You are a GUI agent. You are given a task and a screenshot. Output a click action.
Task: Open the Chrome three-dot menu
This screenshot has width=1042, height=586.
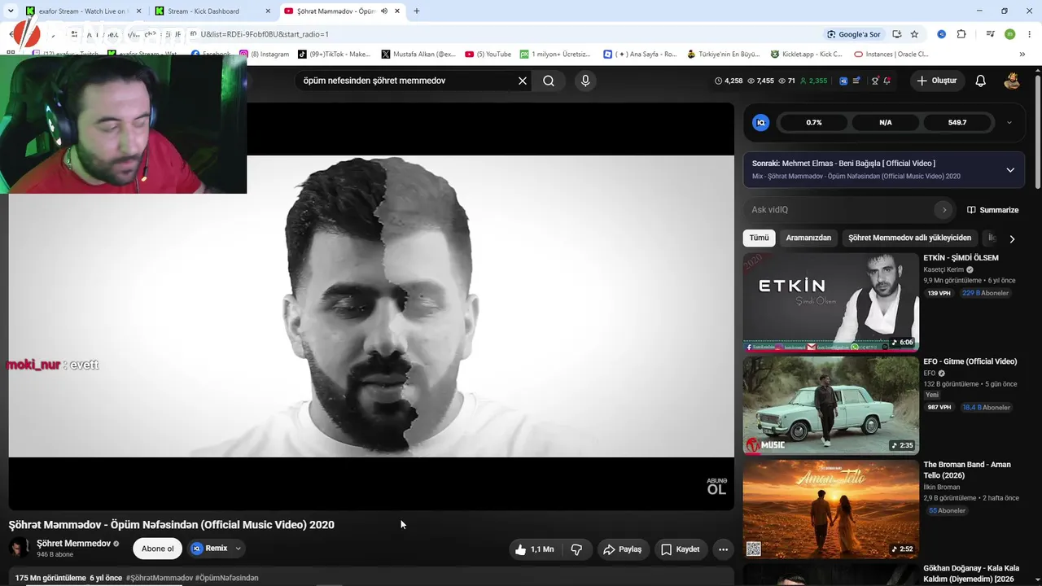(x=1029, y=34)
